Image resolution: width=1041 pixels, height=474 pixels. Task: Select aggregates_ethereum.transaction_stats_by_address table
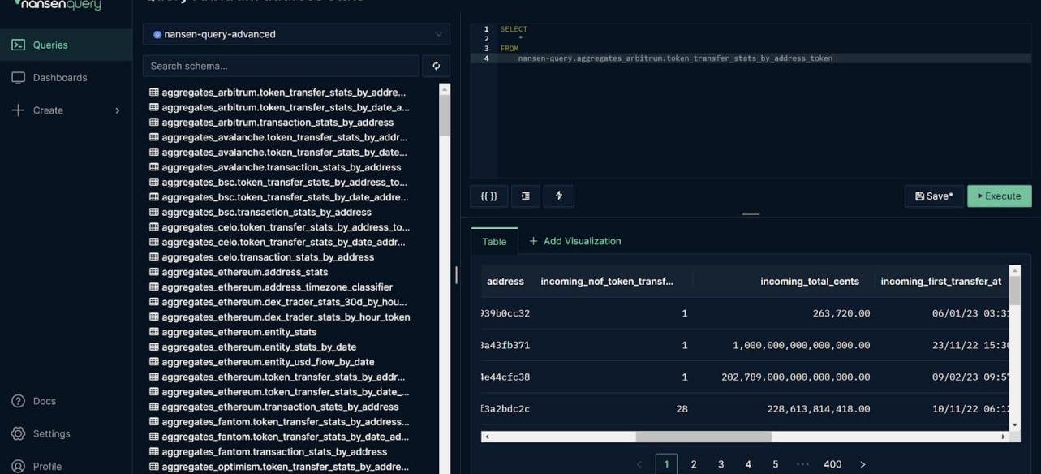[x=274, y=407]
